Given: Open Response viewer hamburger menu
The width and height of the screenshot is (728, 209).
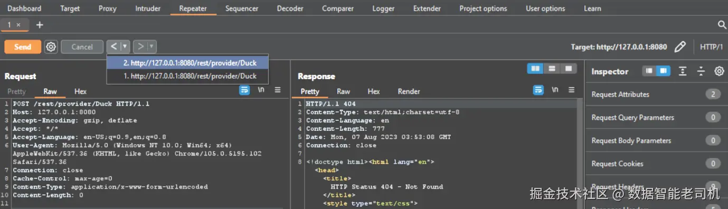Looking at the screenshot, I should [x=571, y=90].
